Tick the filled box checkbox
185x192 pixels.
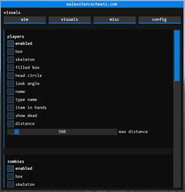click(11, 68)
